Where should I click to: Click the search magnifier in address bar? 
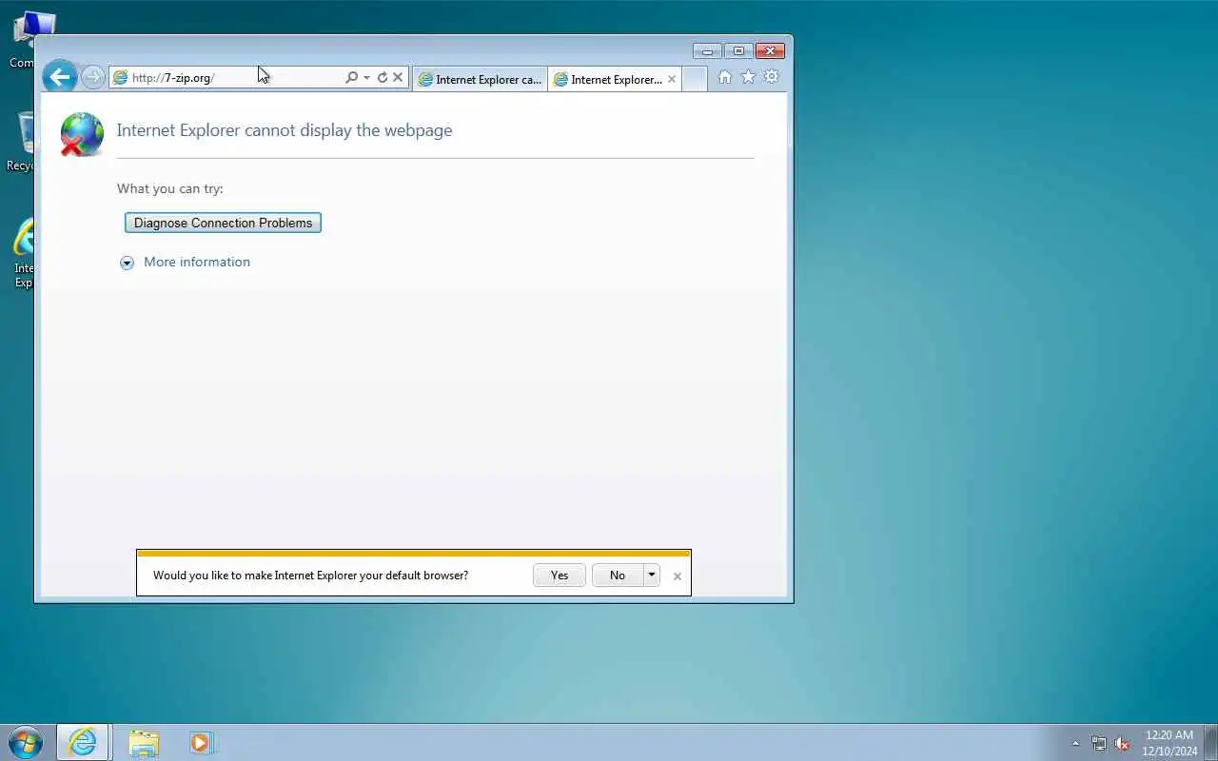tap(351, 78)
